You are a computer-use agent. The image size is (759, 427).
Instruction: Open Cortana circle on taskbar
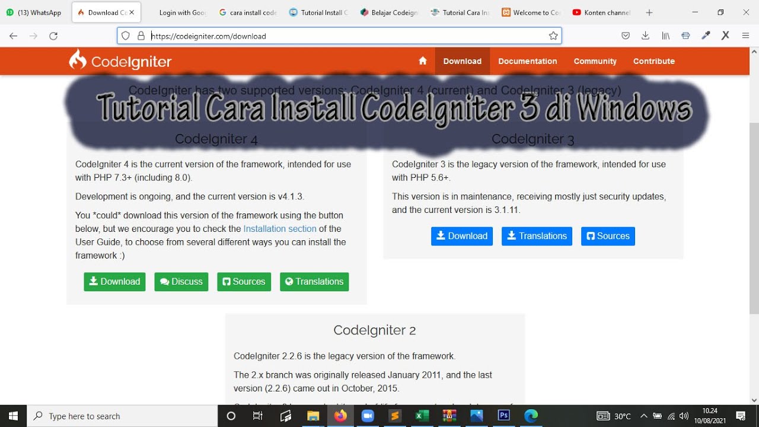click(x=231, y=416)
